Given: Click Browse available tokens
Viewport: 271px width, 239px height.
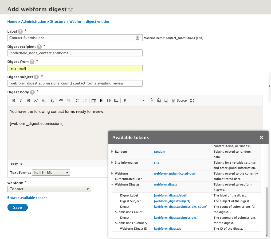Looking at the screenshot, I should coord(28,198).
